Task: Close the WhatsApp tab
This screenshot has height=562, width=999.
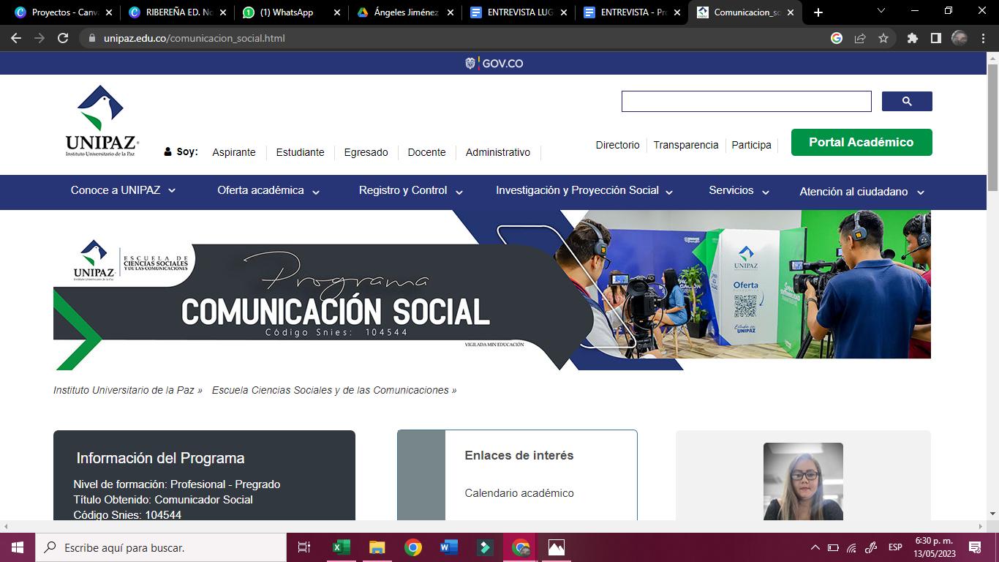Action: coord(337,12)
